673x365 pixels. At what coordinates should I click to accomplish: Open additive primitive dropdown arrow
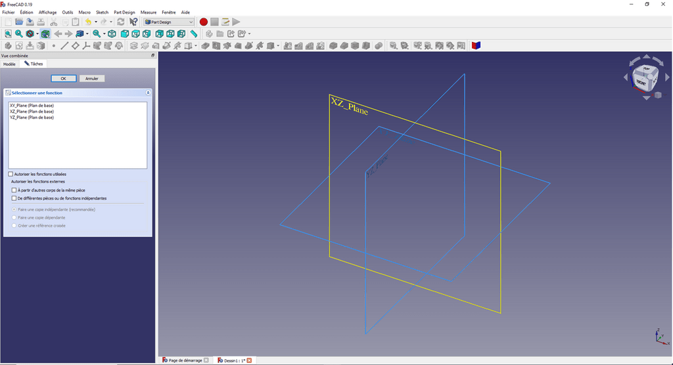(x=196, y=45)
